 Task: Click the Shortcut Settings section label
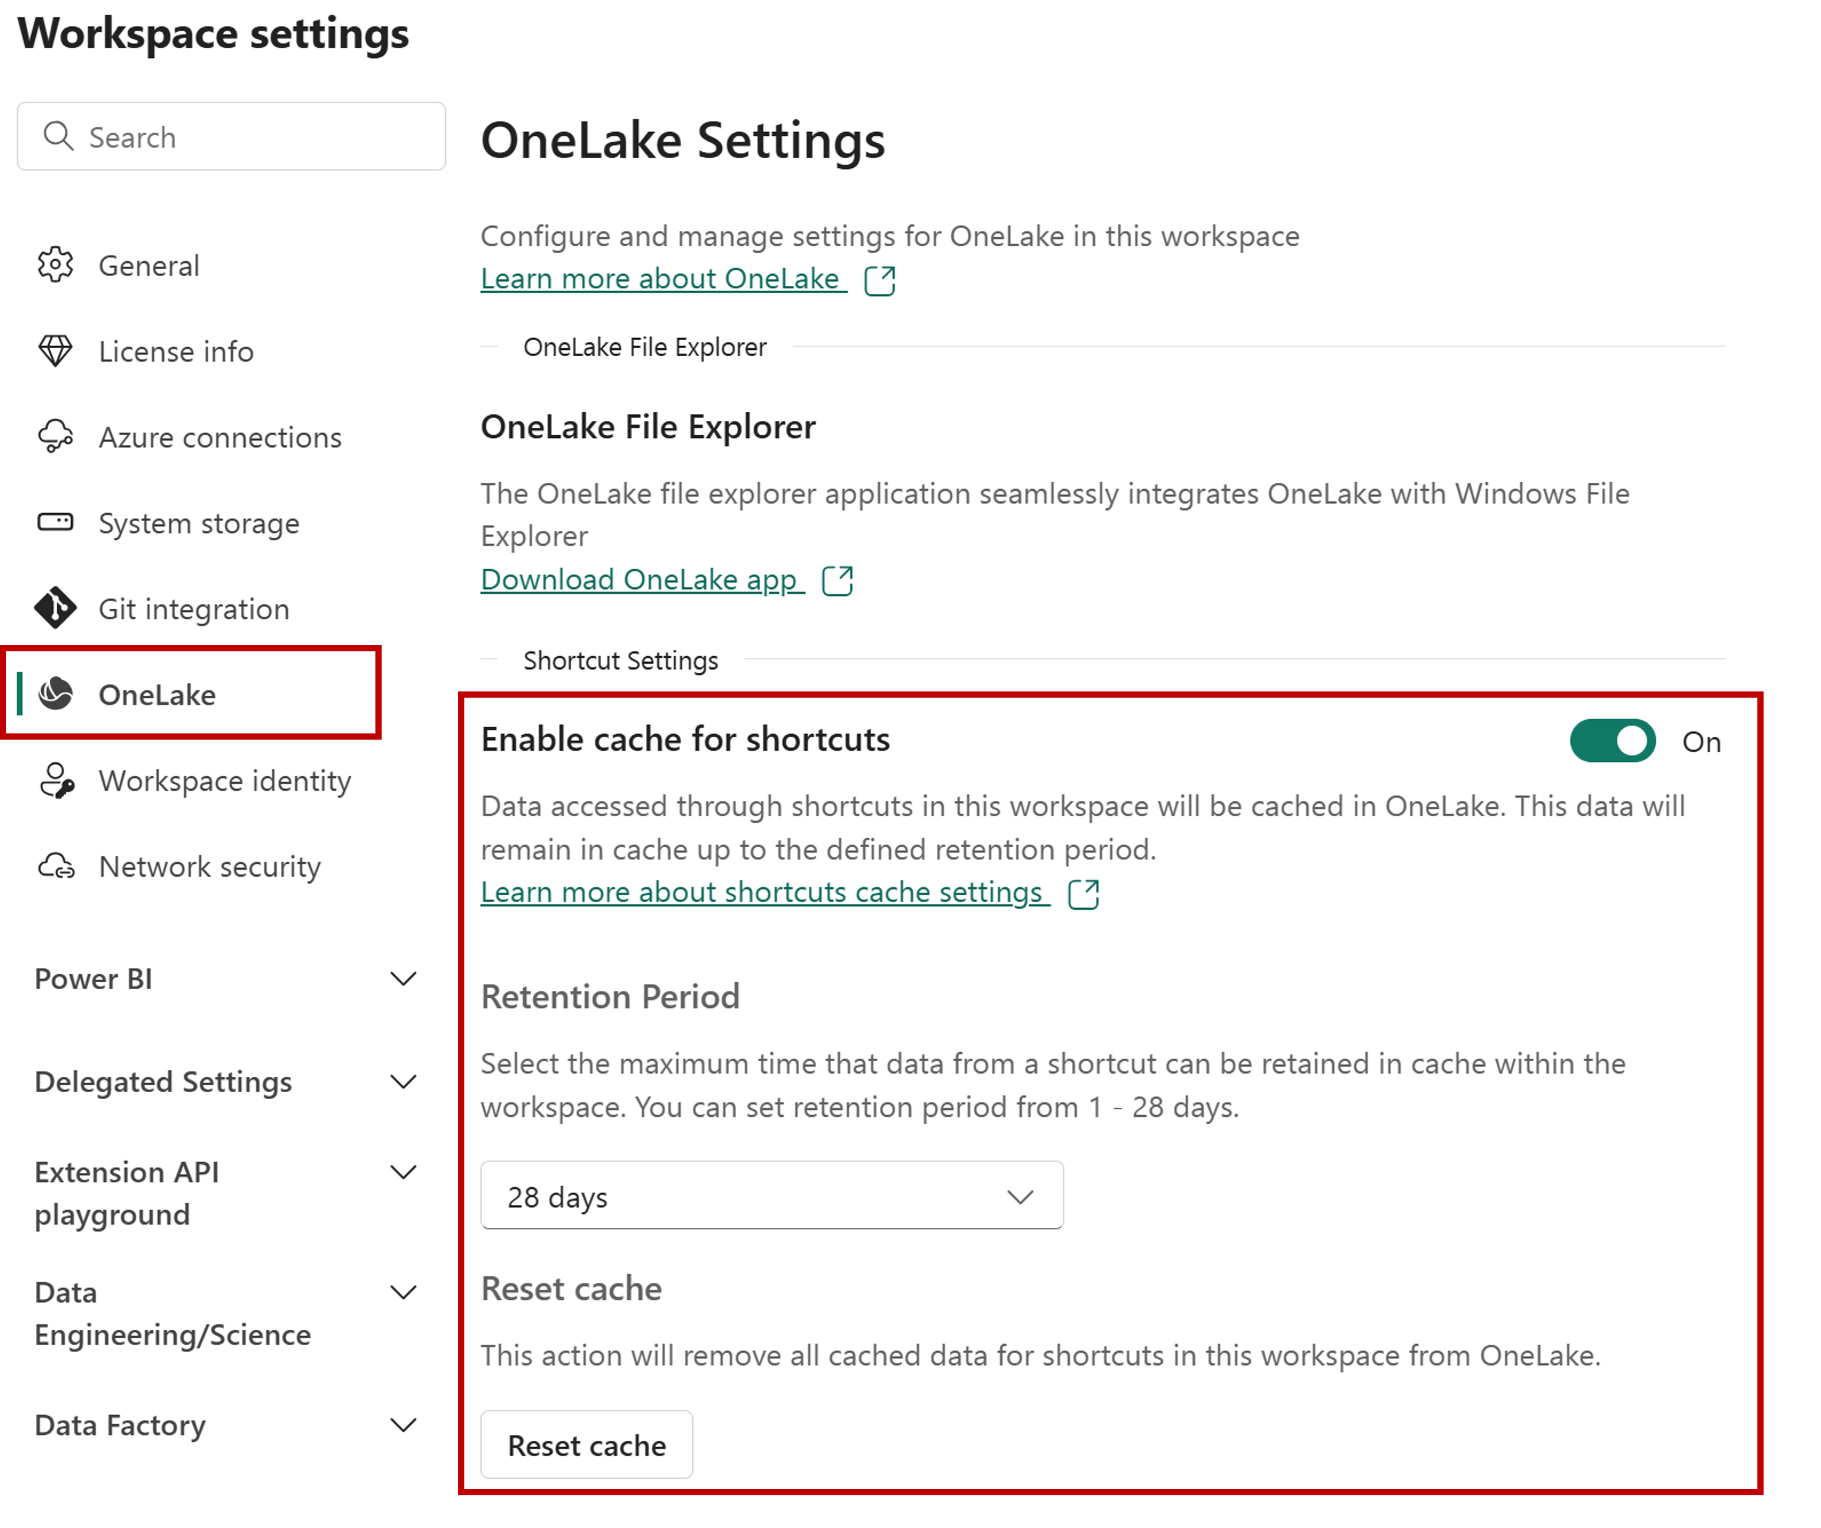[621, 661]
